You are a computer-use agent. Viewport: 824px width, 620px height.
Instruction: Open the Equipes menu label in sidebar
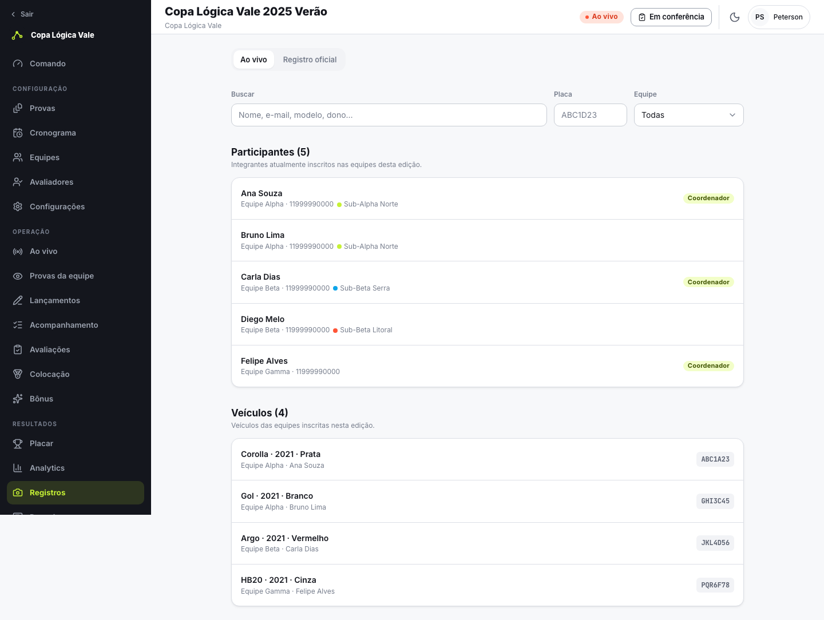(45, 157)
